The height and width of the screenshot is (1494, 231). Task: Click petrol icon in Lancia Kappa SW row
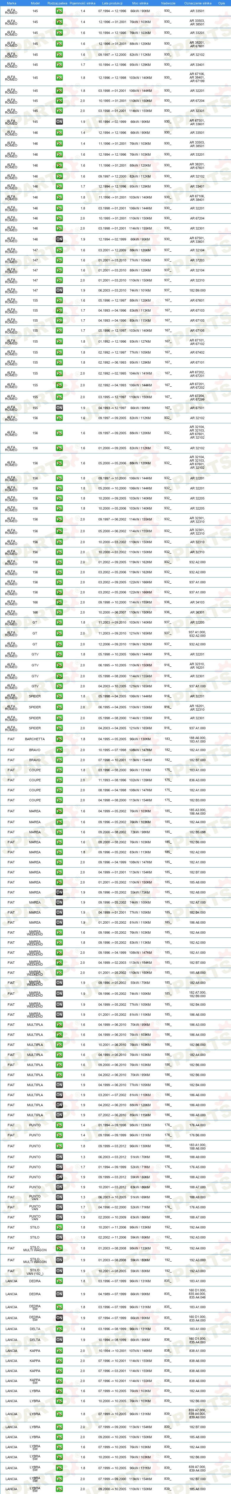tap(59, 1381)
